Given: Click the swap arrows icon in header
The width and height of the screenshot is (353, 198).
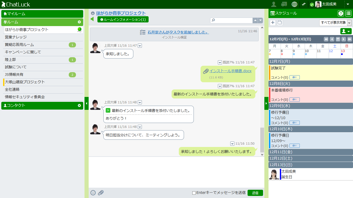Looking at the screenshot, I should tap(304, 4).
